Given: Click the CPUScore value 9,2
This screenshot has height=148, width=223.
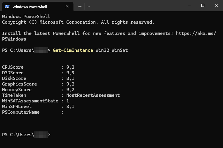Looking at the screenshot, I should (70, 67).
